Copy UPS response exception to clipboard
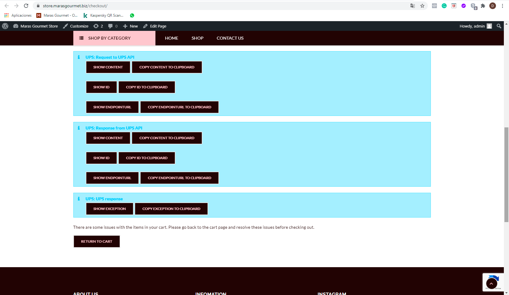Screen dimensions: 509x295 171,209
